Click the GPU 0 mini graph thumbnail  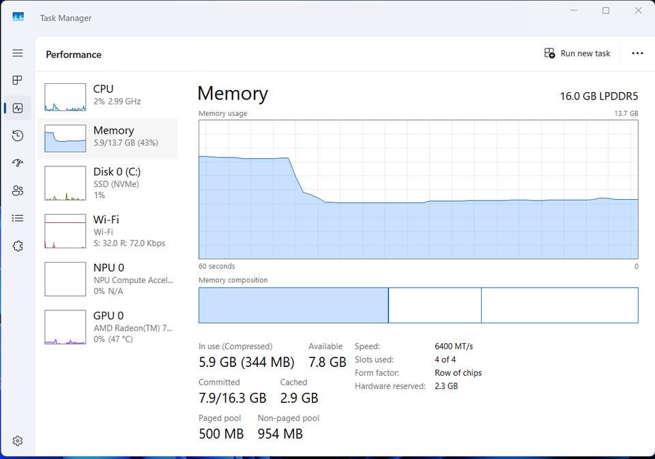(x=65, y=327)
